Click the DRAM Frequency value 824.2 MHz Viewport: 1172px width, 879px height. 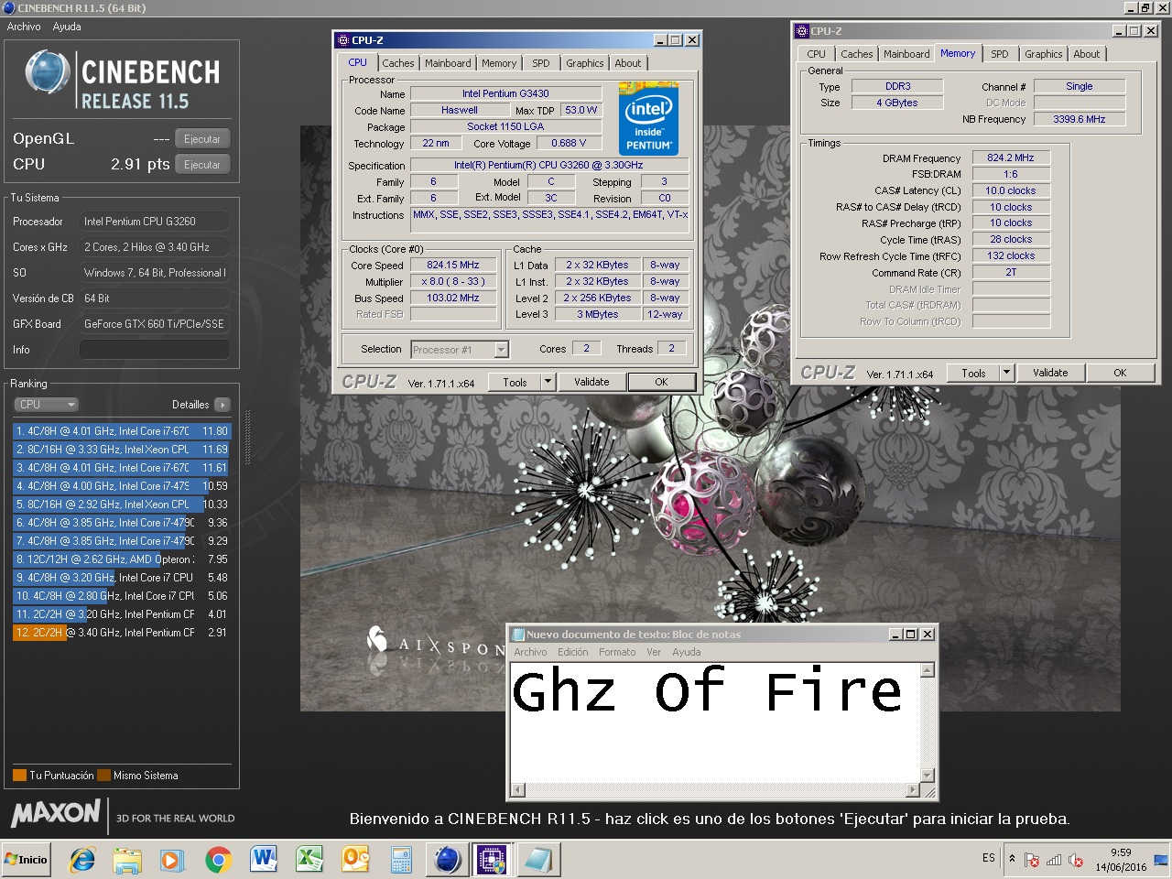[1011, 157]
